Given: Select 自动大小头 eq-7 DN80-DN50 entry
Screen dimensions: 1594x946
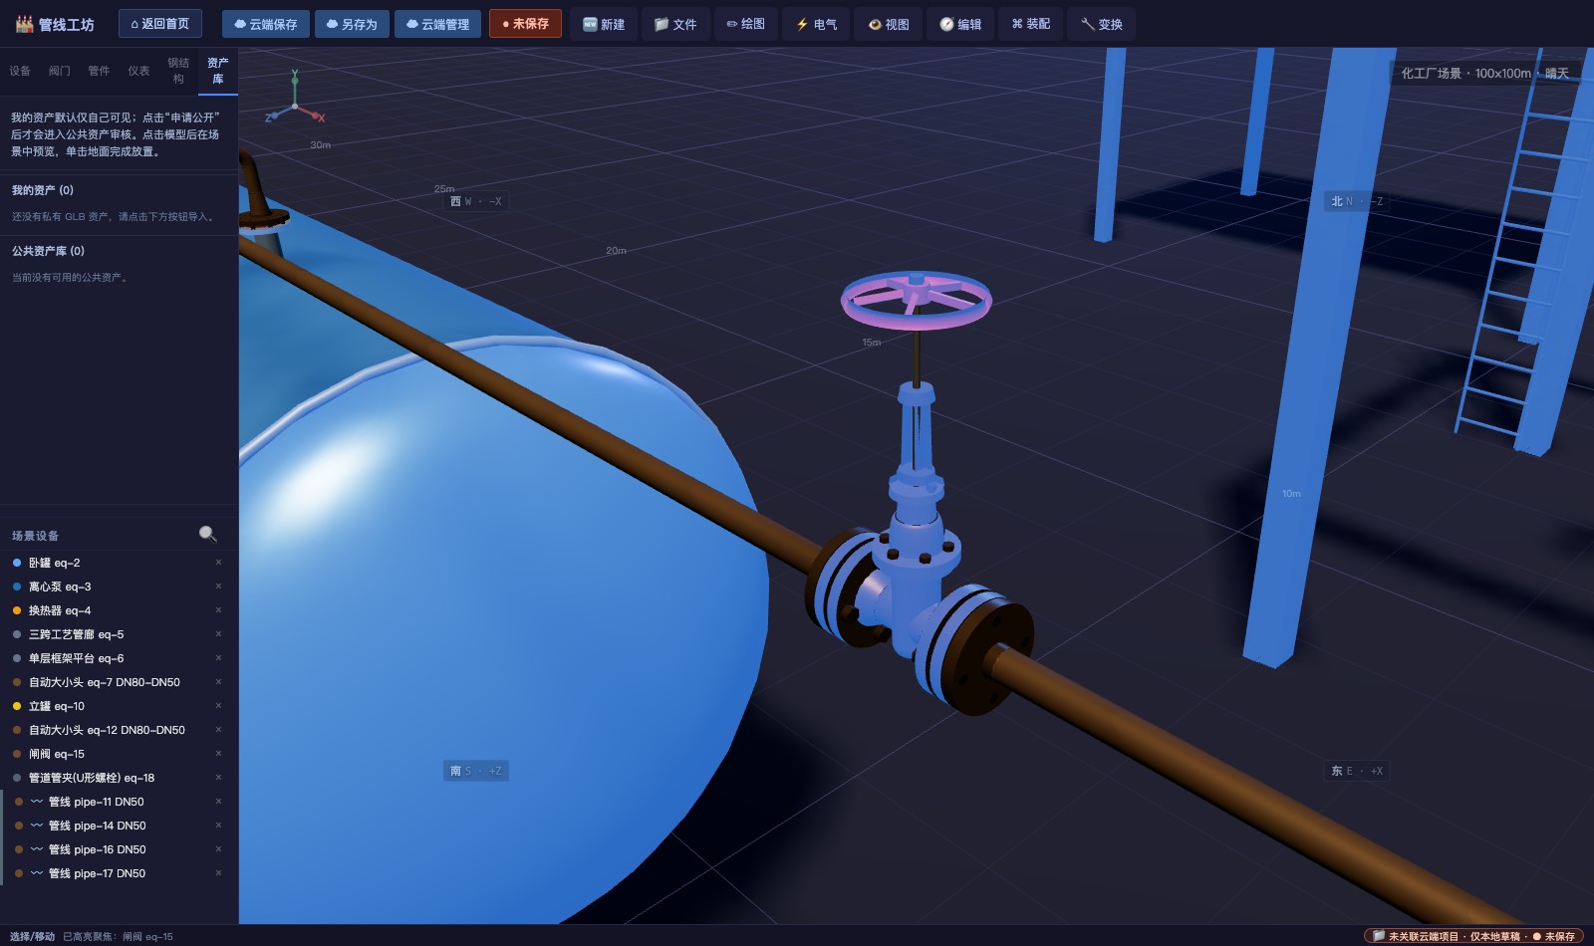Looking at the screenshot, I should (119, 682).
